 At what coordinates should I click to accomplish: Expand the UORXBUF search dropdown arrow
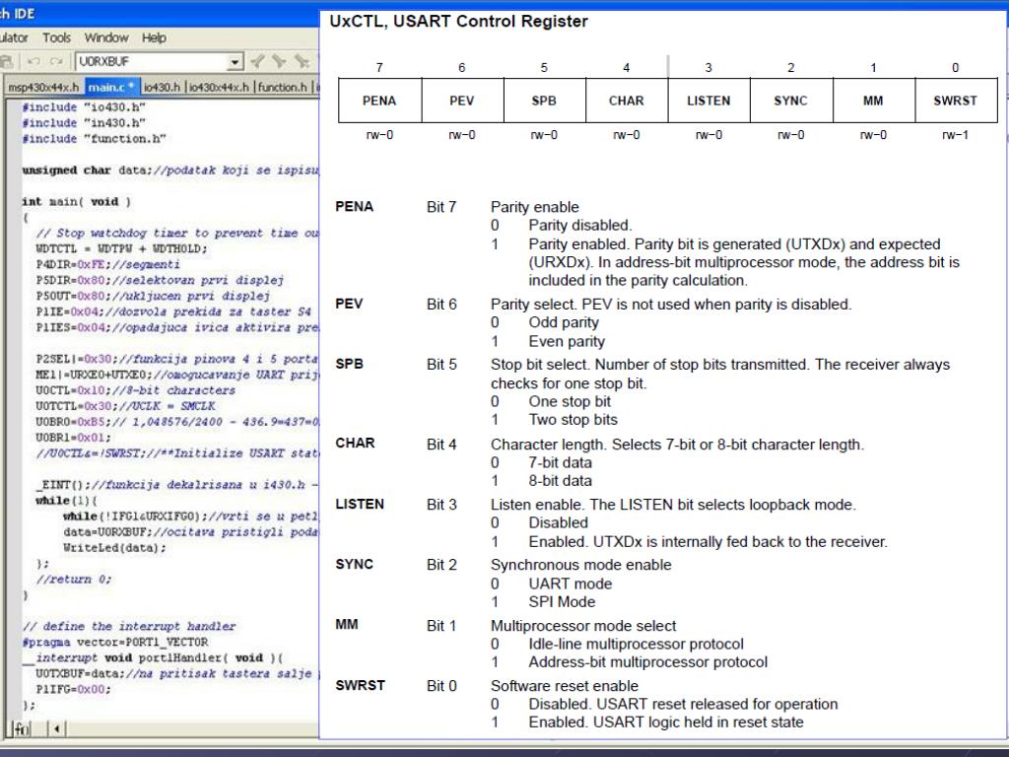tap(235, 62)
